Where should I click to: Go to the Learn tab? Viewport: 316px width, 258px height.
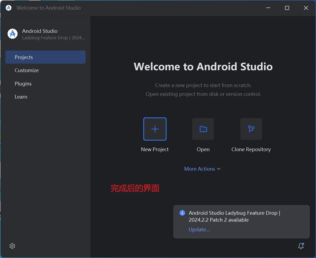[x=45, y=97]
